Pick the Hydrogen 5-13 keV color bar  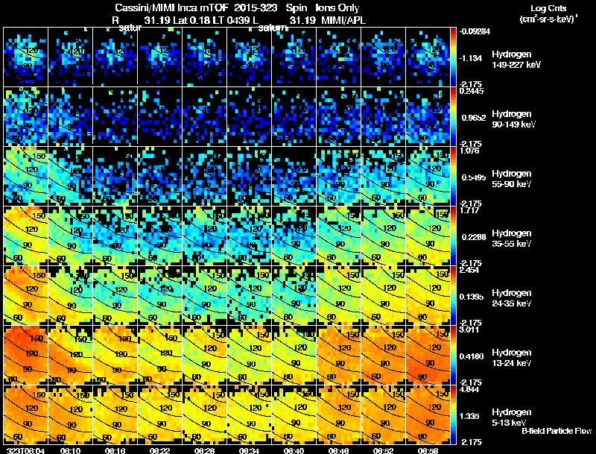pyautogui.click(x=453, y=414)
